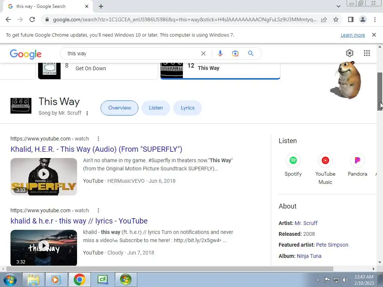This screenshot has height=287, width=383.
Task: Open Google quick settings gear
Action: click(350, 53)
